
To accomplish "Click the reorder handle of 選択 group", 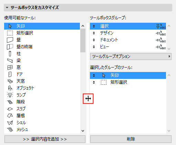I will point(94,26).
